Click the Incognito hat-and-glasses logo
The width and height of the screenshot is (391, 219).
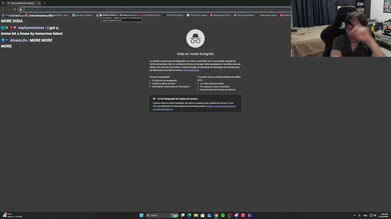pyautogui.click(x=195, y=38)
